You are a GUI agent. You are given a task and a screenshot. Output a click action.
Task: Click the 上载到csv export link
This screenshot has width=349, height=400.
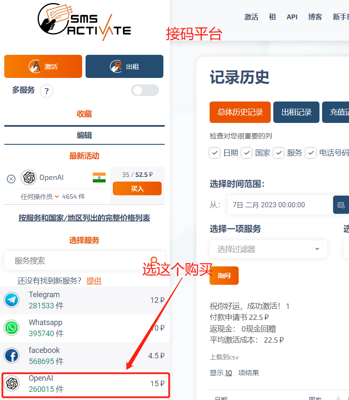(x=224, y=357)
